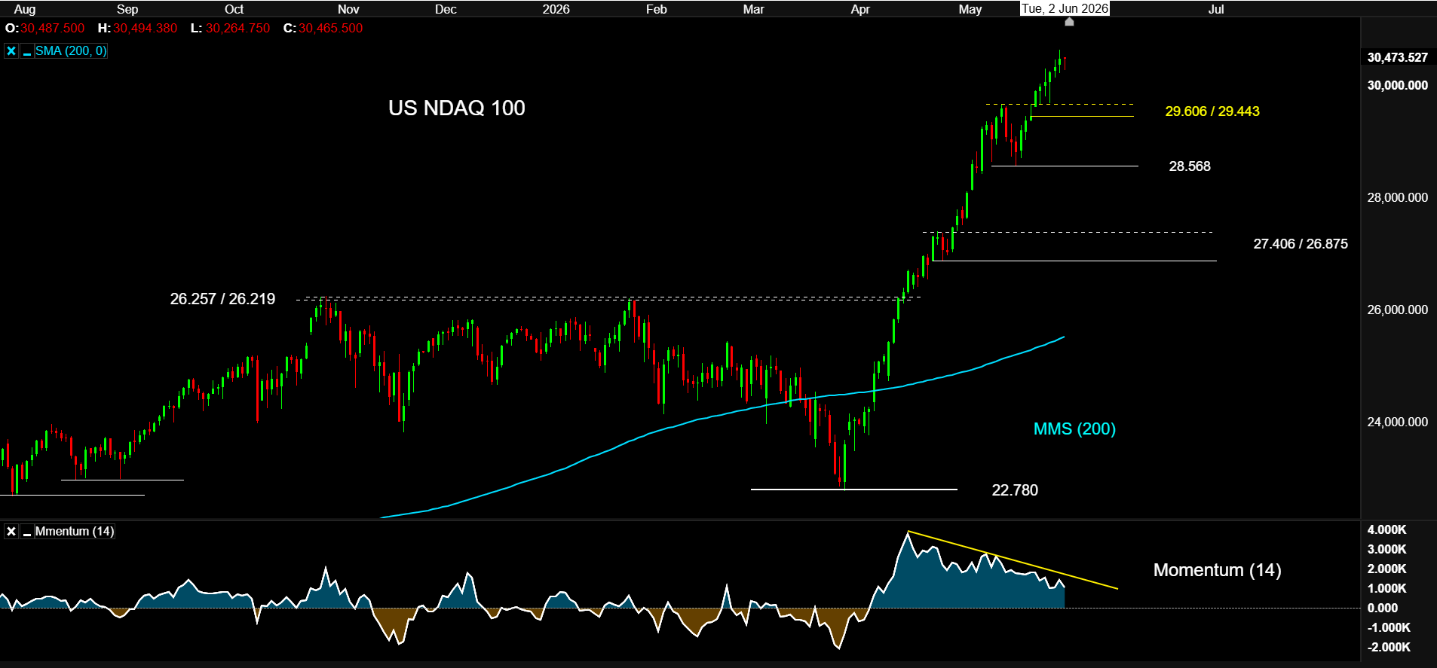Click the 24,000.000 price axis label
1437x668 pixels.
pos(1398,422)
